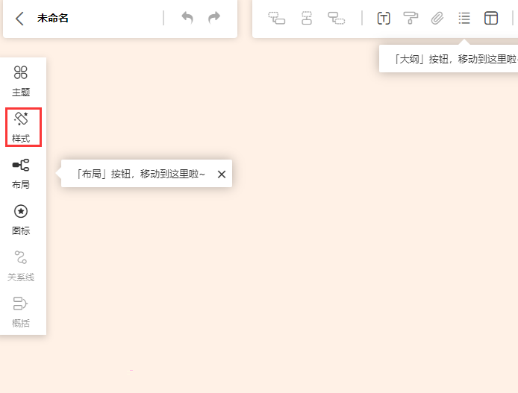Redo the last undone action
The image size is (518, 393).
214,18
